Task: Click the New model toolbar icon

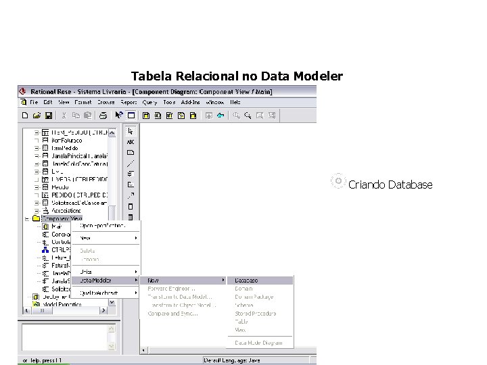Action: [25, 116]
